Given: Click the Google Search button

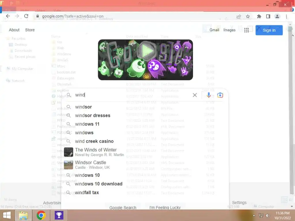Looking at the screenshot, I should tap(123, 207).
